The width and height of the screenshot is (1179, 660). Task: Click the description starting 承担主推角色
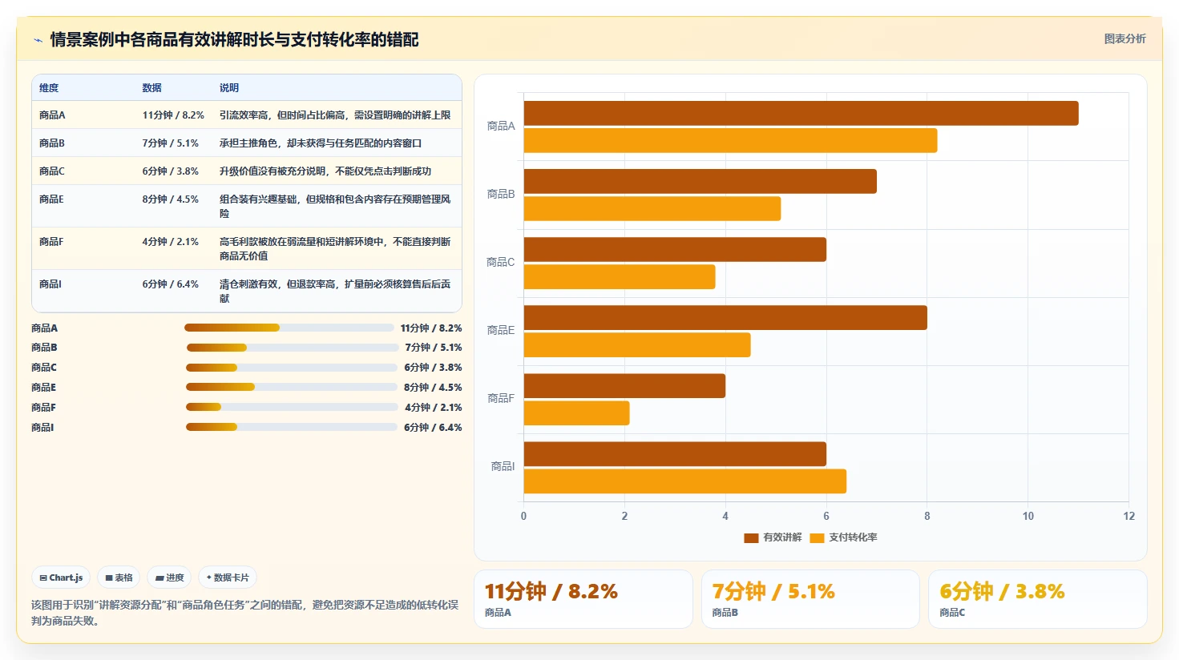[321, 143]
